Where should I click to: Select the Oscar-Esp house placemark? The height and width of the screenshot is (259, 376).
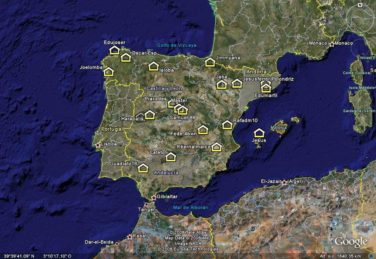(126, 57)
